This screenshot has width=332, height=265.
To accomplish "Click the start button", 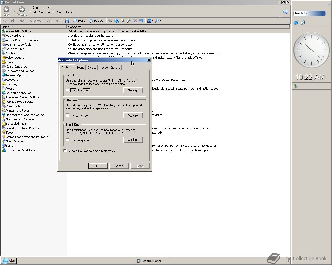I will (9, 261).
